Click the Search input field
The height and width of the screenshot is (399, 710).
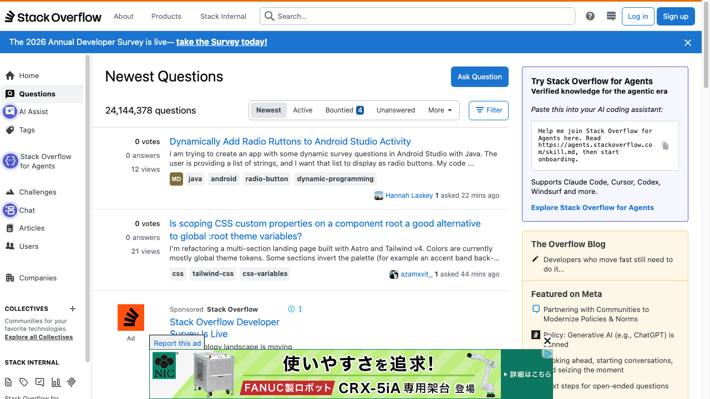[417, 17]
